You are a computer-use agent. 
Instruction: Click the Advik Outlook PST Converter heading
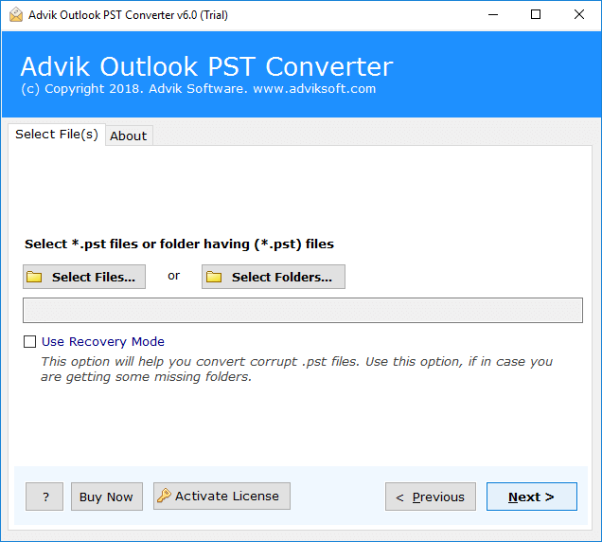207,66
